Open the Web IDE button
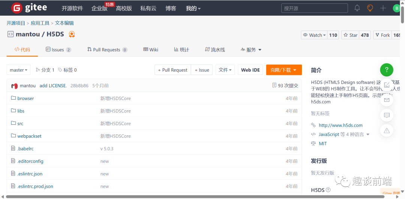 [250, 70]
